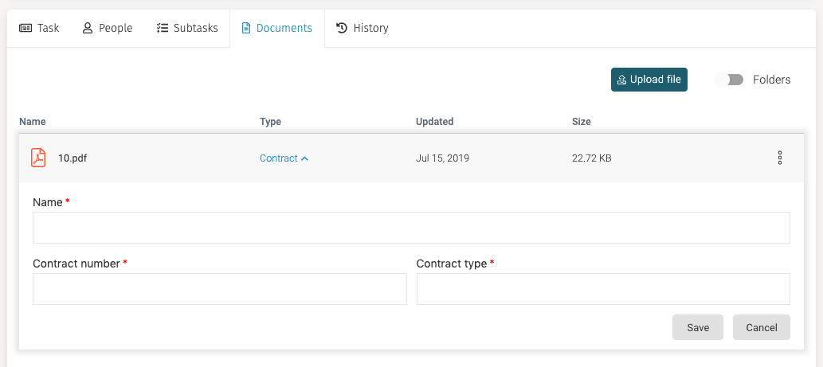Click the Size column header

pos(581,122)
